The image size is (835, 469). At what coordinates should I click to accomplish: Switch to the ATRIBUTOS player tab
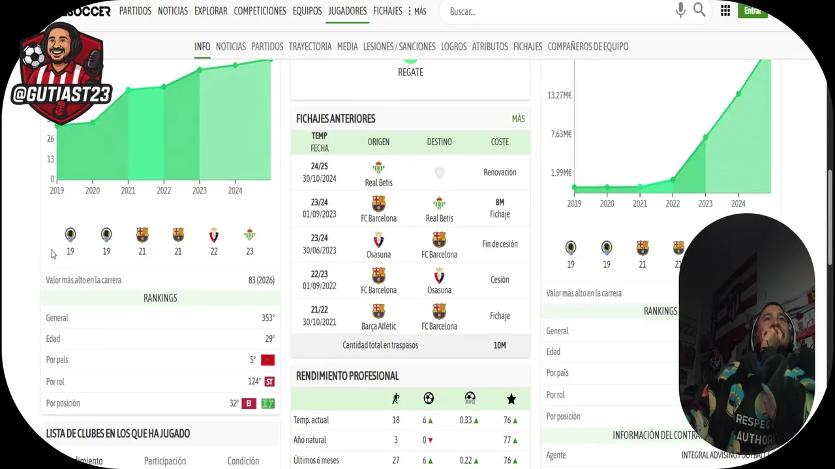[490, 46]
